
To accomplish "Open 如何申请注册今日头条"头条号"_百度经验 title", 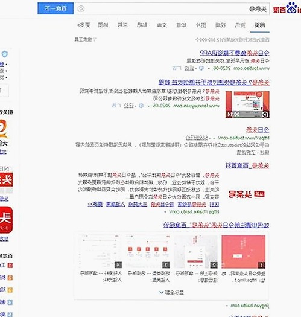I will pyautogui.click(x=216, y=225).
